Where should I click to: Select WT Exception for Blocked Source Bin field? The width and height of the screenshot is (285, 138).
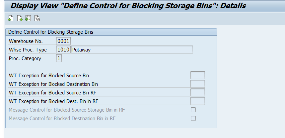coord(197,75)
